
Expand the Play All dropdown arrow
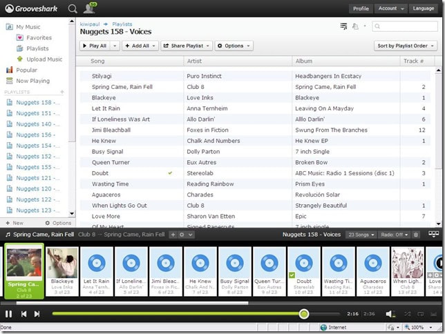click(x=115, y=46)
